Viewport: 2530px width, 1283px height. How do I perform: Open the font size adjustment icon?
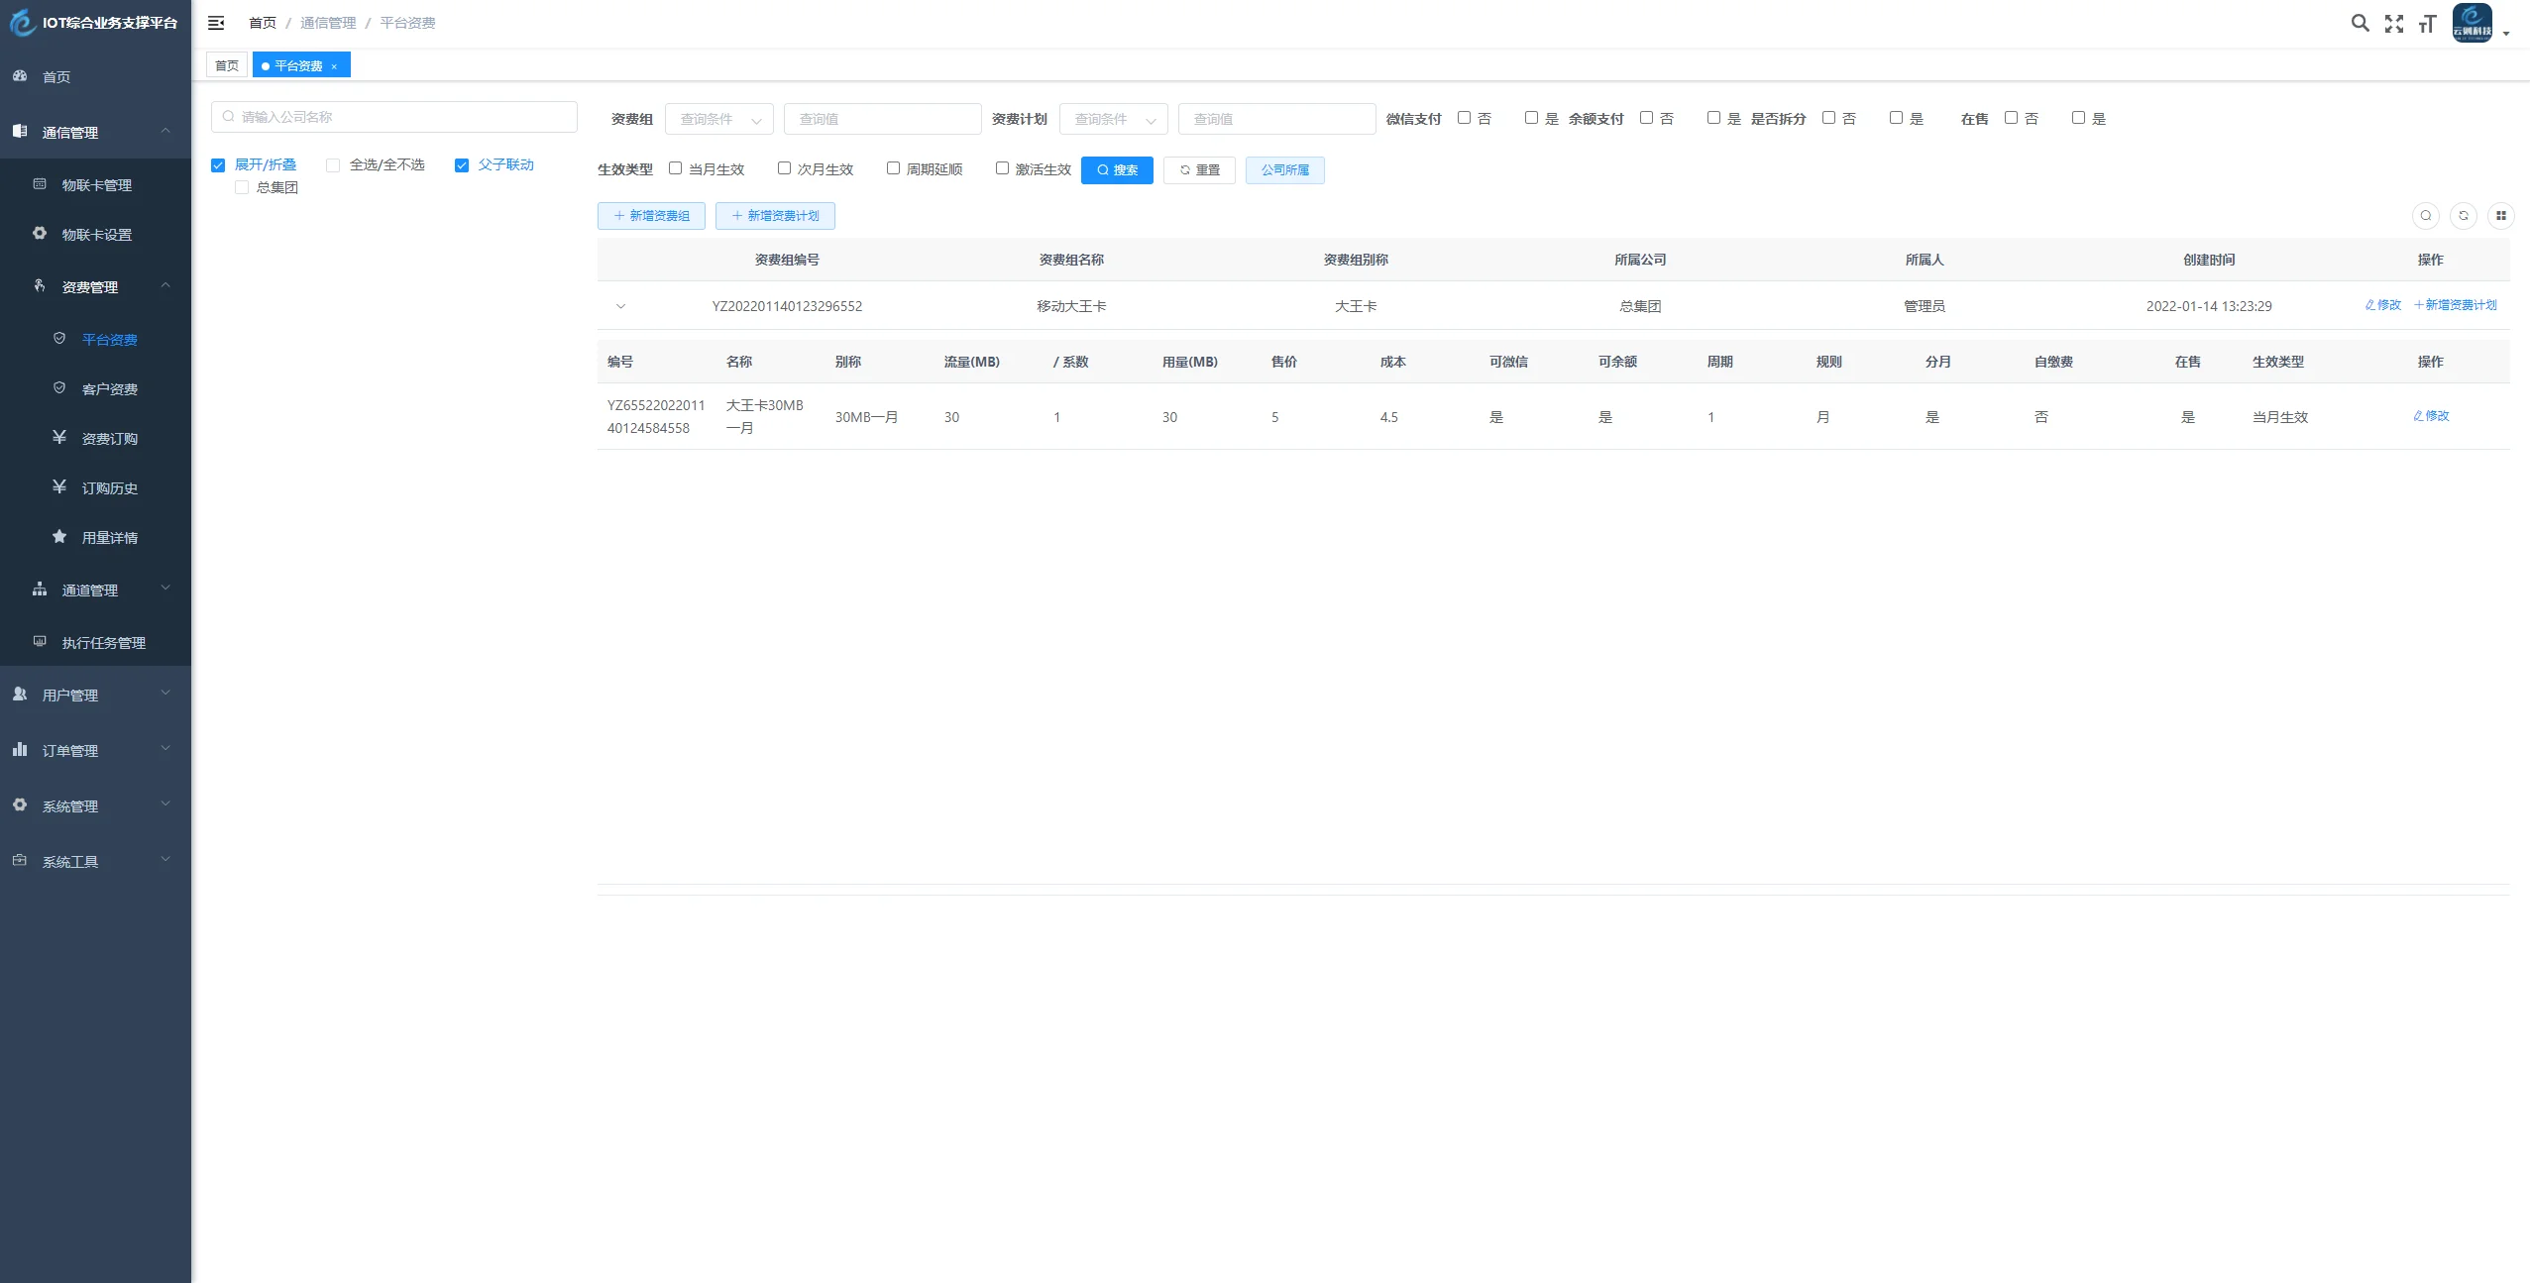[2426, 24]
